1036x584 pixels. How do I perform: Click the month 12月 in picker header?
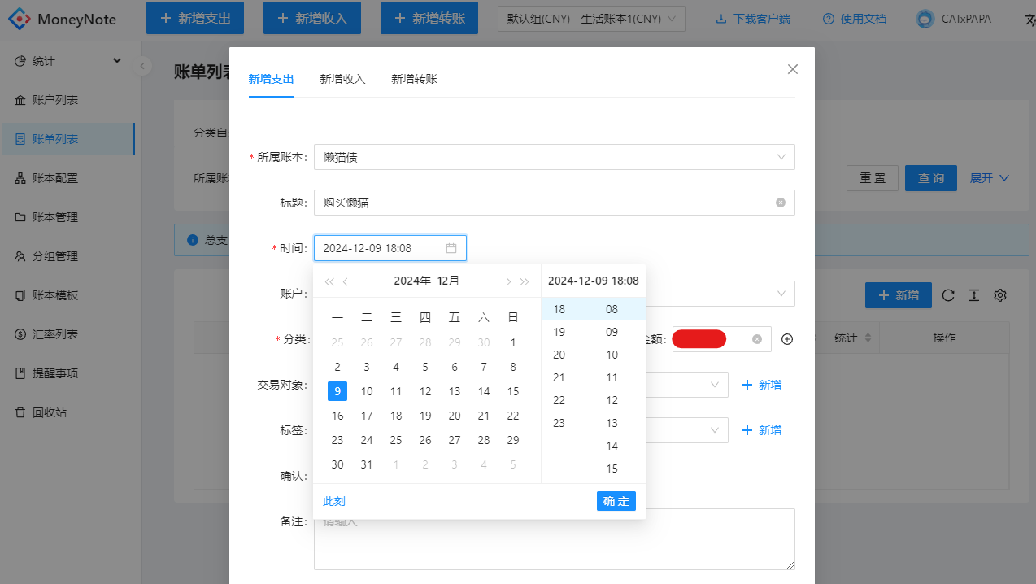tap(448, 281)
